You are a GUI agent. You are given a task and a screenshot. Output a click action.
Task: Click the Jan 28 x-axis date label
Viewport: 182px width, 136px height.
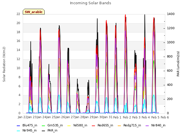[79, 117]
